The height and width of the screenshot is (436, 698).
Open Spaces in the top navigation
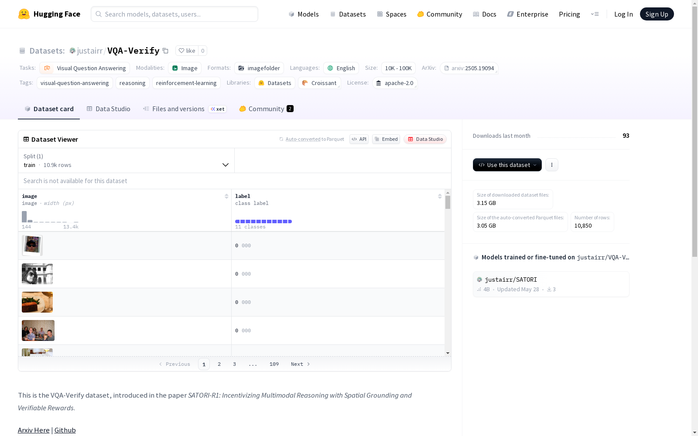[x=392, y=14]
